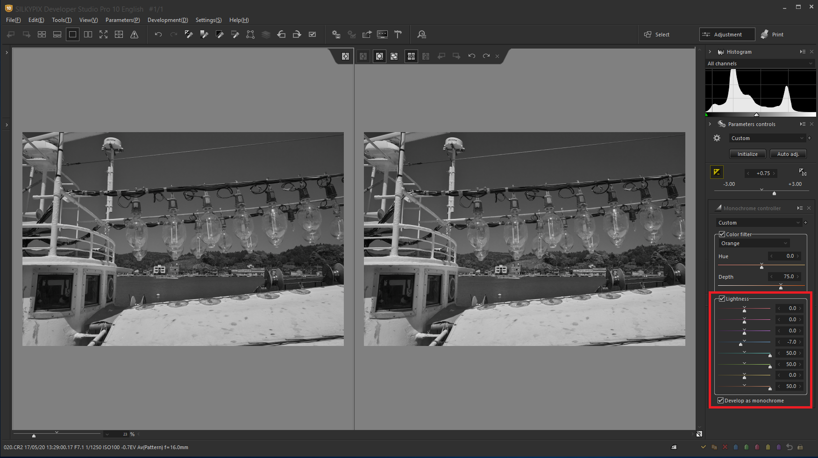Switch to the Adjustment section

point(727,35)
